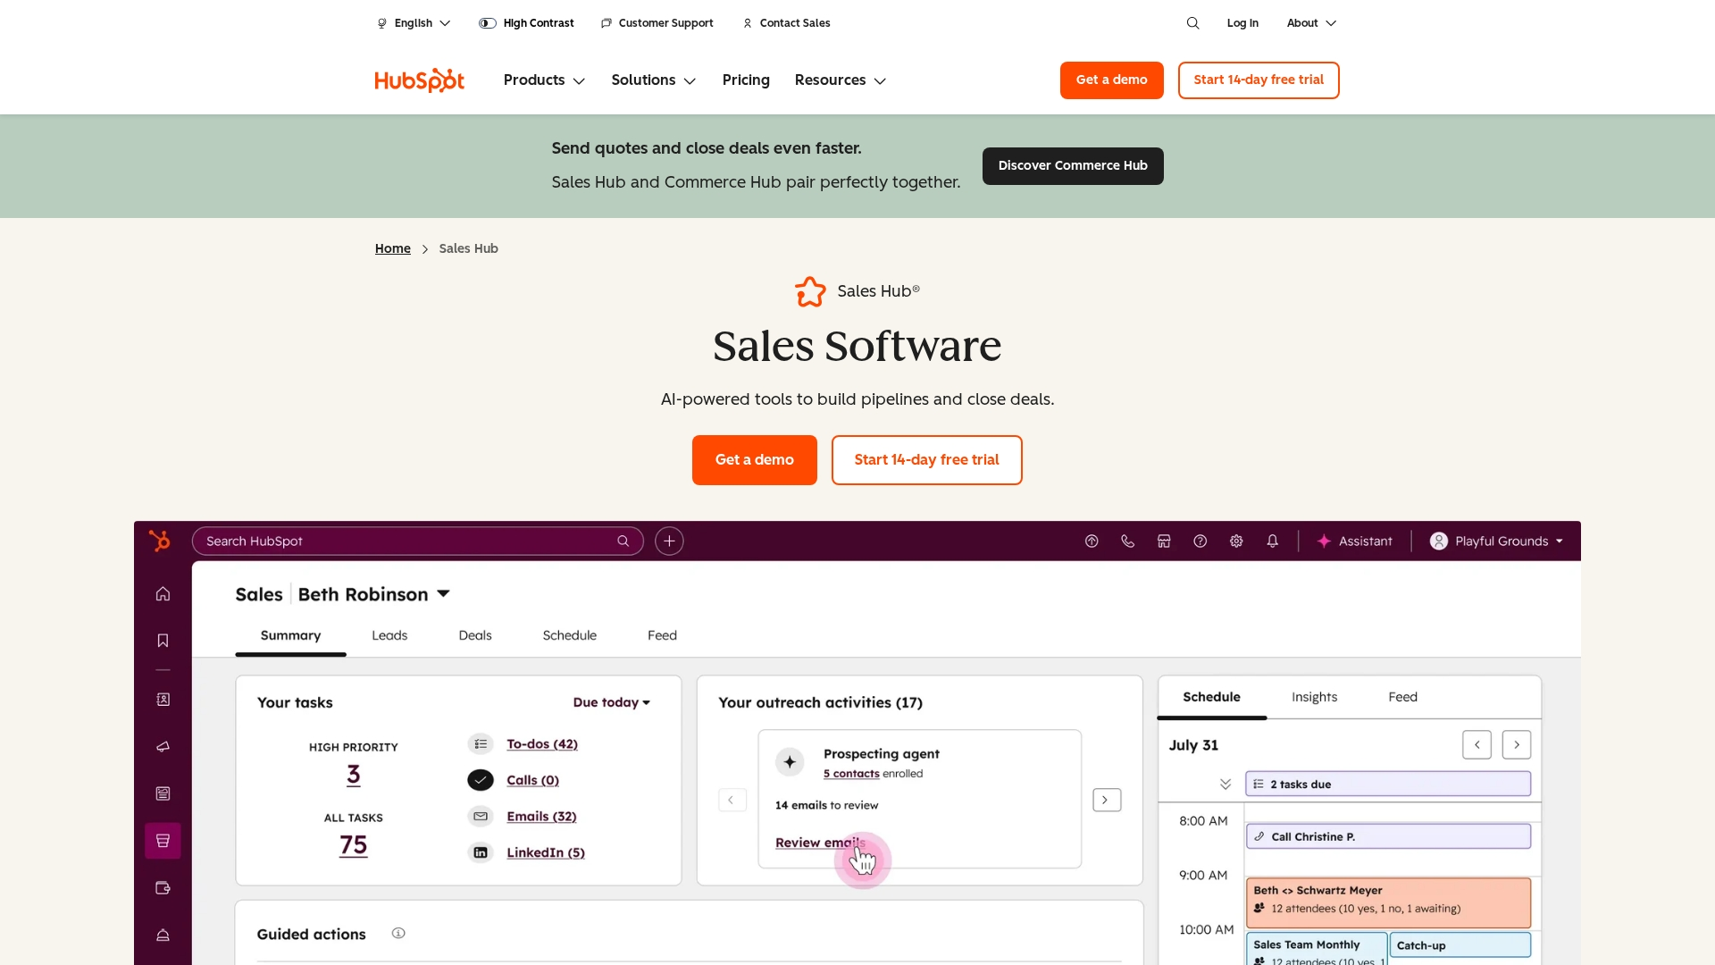The width and height of the screenshot is (1715, 965).
Task: Open the Due today filter dropdown
Action: coord(611,702)
